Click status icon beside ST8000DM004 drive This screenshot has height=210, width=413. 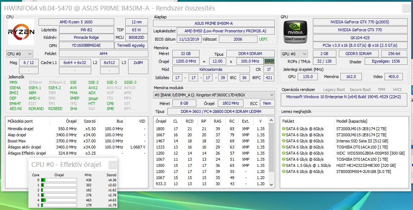coord(284,172)
